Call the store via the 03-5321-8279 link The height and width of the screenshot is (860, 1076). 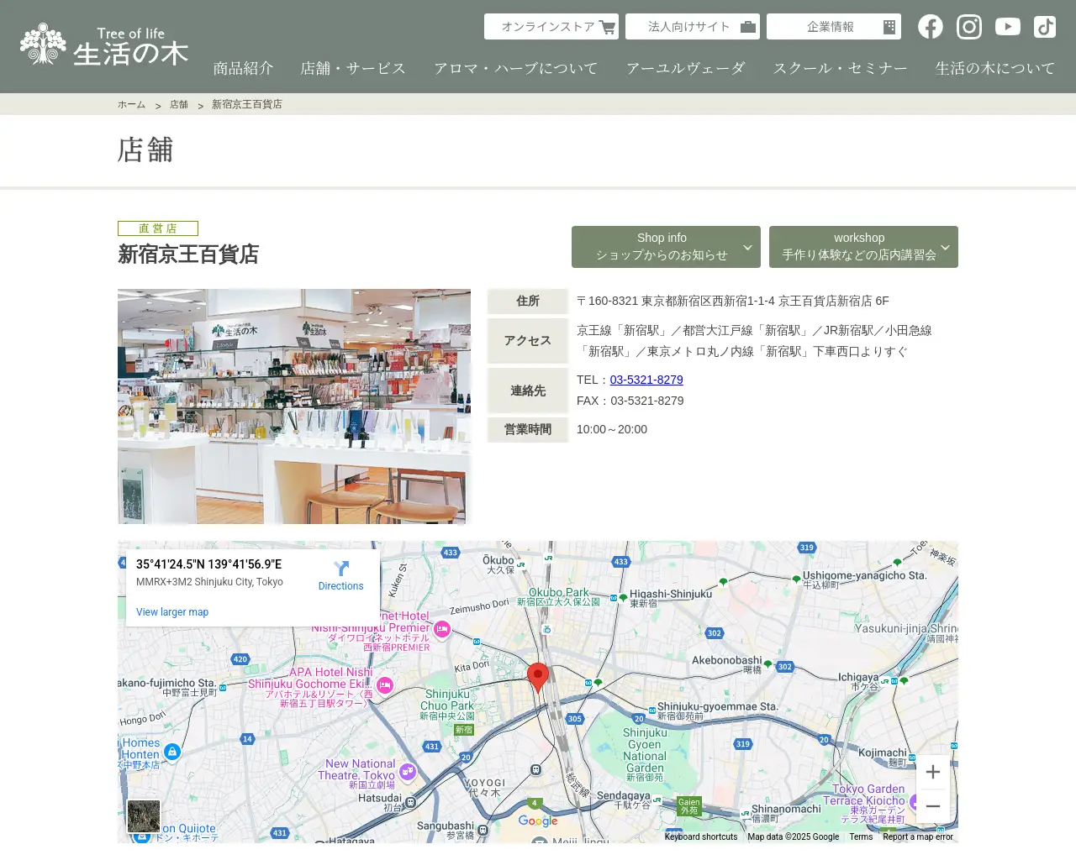pos(646,380)
